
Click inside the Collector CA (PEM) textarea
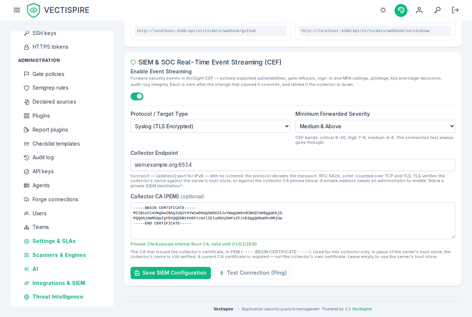pos(293,221)
